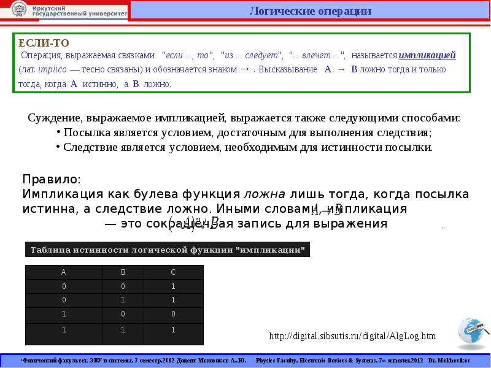The height and width of the screenshot is (368, 491).
Task: Click the 'ЕСЛИ-ТО' heading
Action: (44, 43)
